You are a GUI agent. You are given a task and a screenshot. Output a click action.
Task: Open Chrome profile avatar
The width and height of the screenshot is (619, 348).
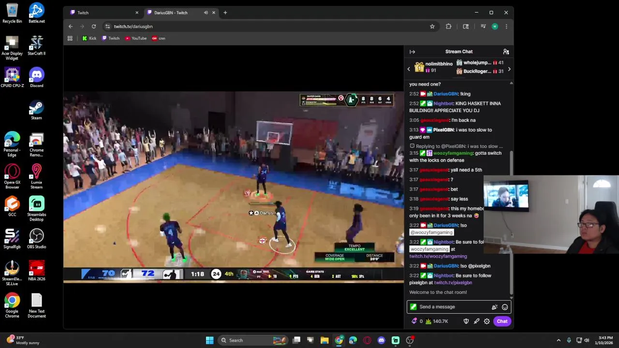(495, 27)
